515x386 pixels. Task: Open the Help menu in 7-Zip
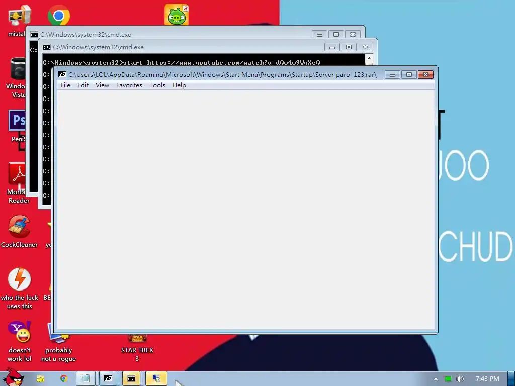coord(179,85)
